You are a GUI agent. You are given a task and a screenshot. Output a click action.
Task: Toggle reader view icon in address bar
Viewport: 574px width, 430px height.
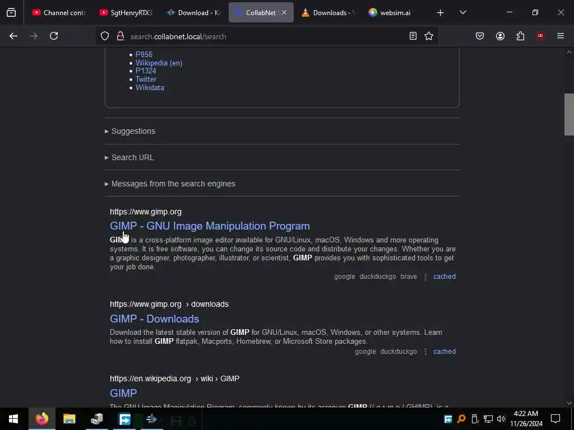tap(413, 36)
